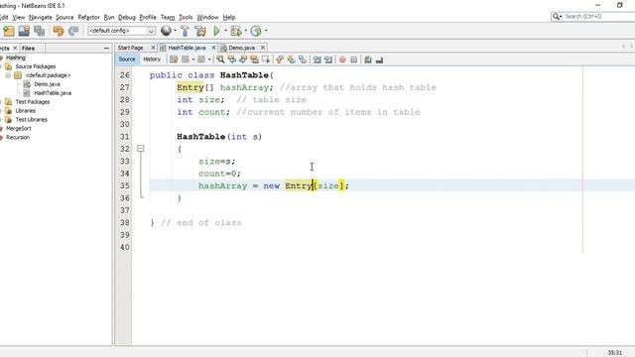Click the New Project icon
635x357 pixels.
[x=9, y=31]
